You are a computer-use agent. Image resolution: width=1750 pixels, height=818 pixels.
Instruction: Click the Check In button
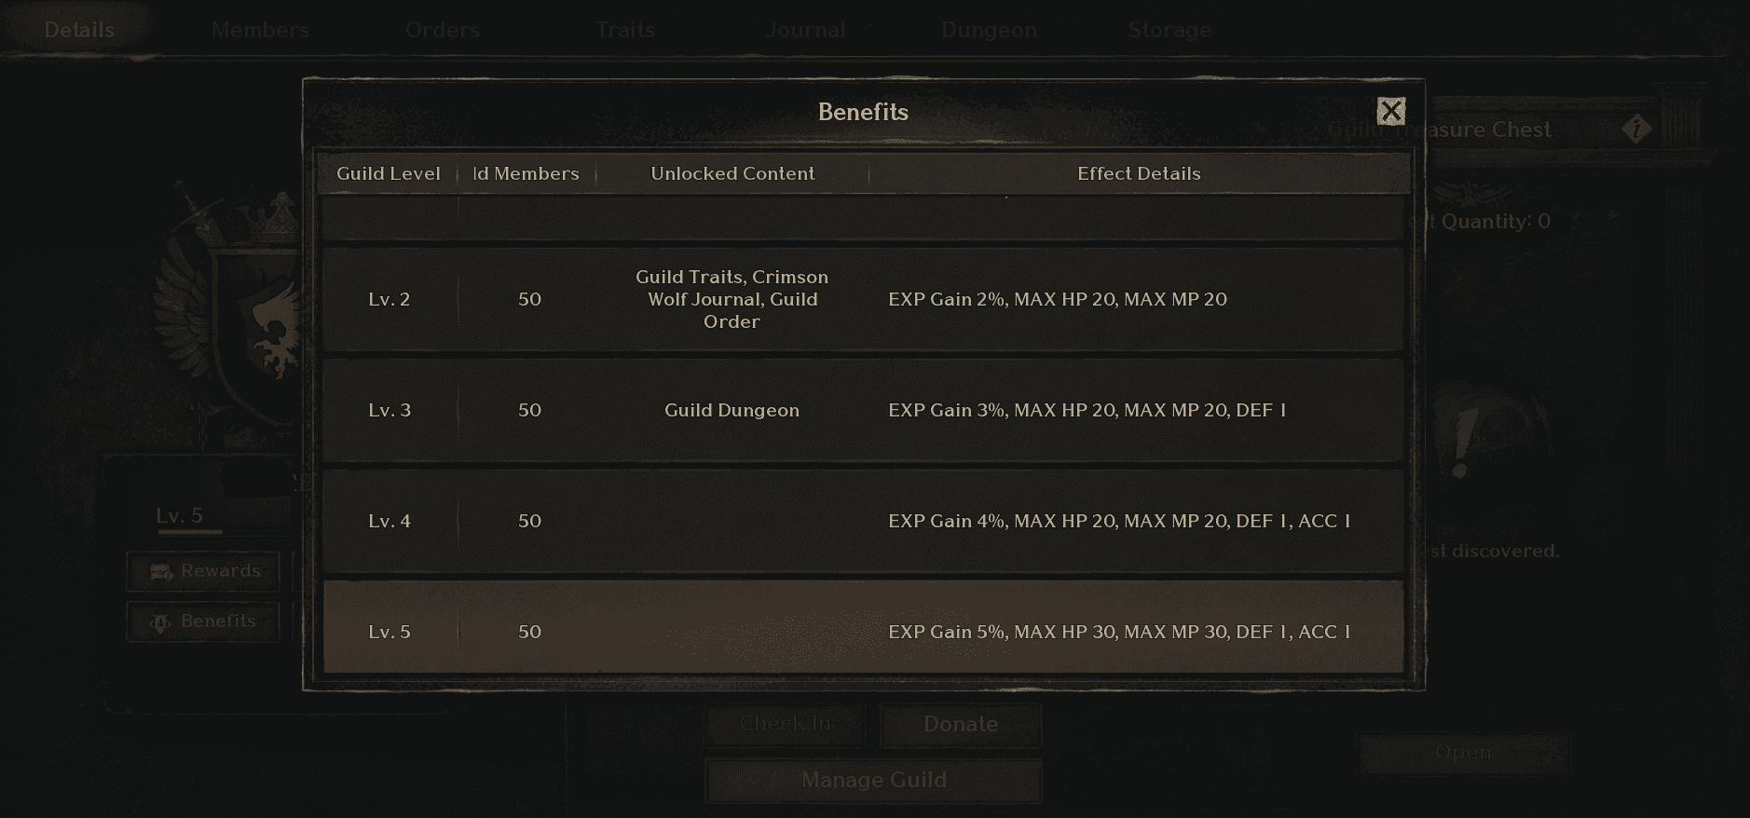coord(785,724)
